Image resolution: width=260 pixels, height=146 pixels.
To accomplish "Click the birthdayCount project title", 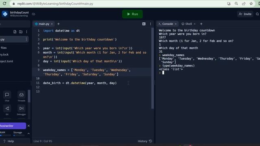I will pyautogui.click(x=19, y=13).
